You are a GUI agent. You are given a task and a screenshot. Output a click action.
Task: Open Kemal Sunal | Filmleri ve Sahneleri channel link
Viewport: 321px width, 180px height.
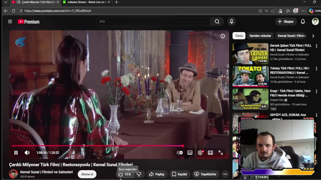[x=46, y=172]
